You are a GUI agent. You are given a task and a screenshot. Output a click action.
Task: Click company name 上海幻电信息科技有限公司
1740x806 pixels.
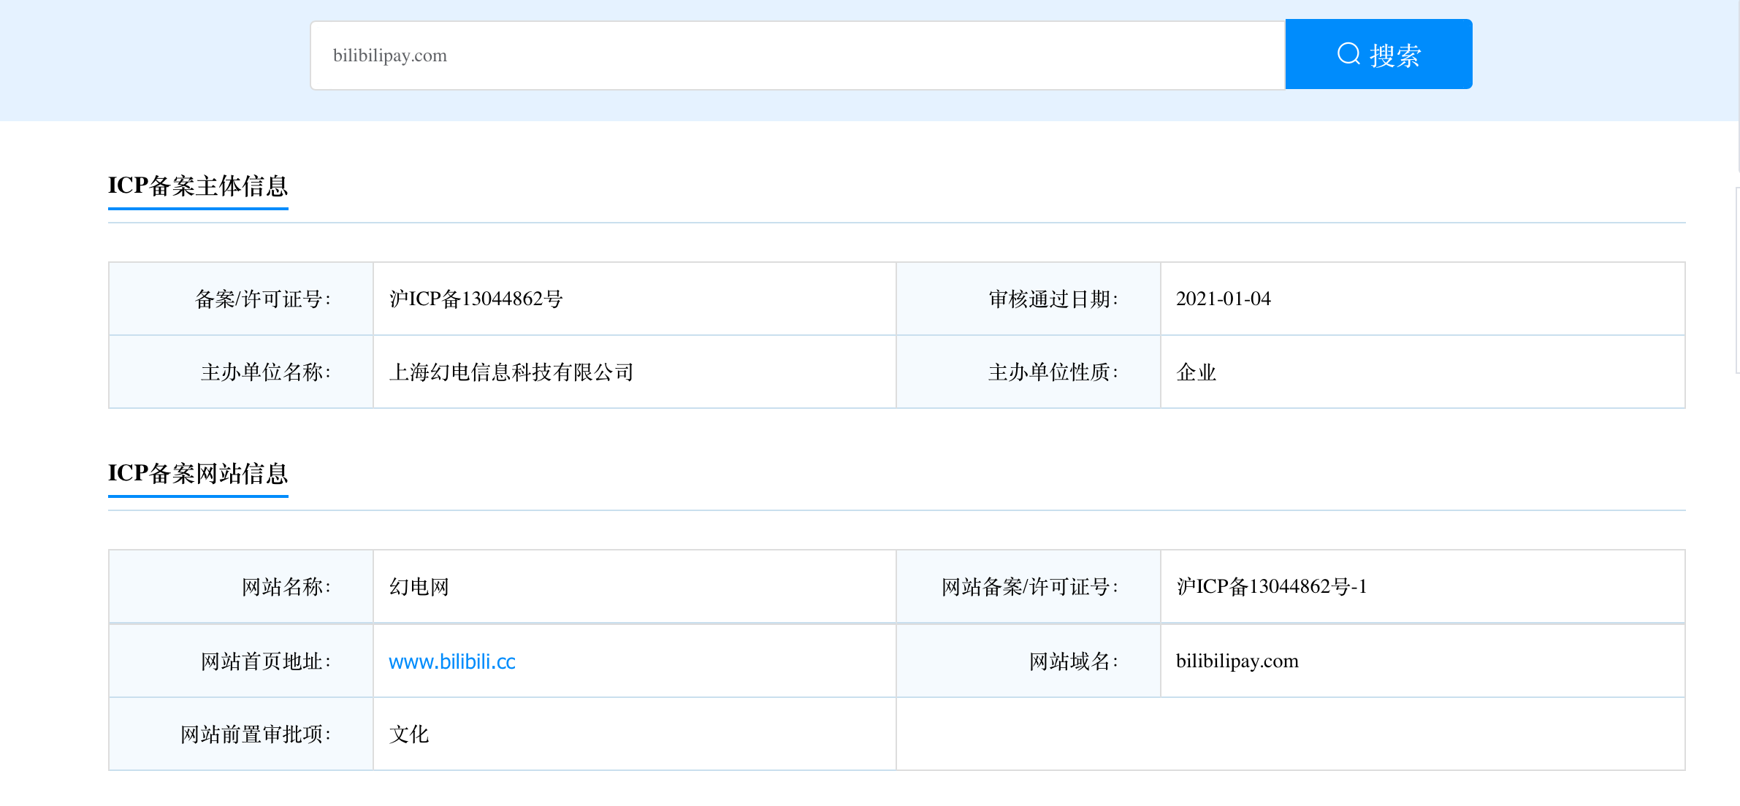coord(511,372)
